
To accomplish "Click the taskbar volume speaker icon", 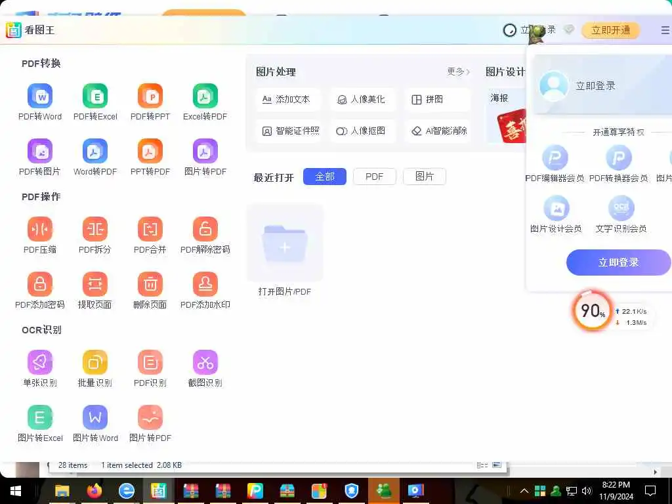I will pos(587,491).
